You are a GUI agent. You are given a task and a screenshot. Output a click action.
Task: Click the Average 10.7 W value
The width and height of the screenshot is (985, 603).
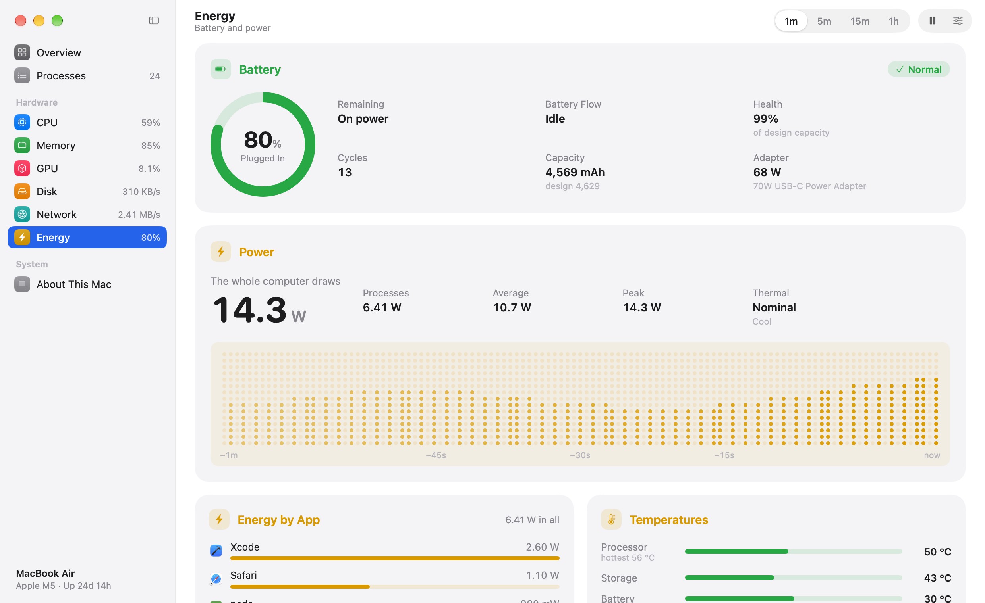click(512, 307)
